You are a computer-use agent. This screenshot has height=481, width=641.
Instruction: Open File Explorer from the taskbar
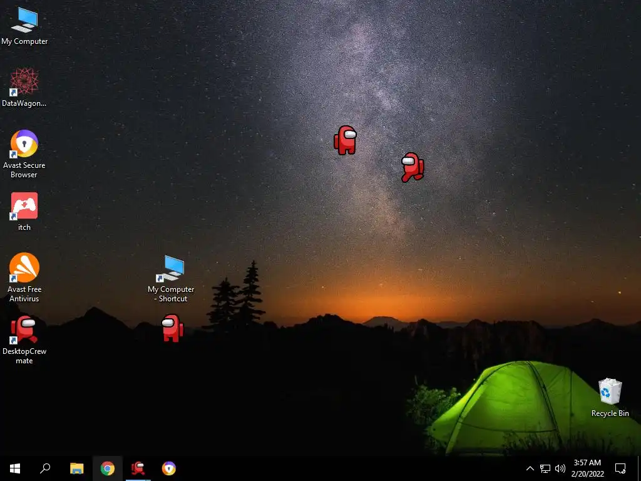point(76,468)
